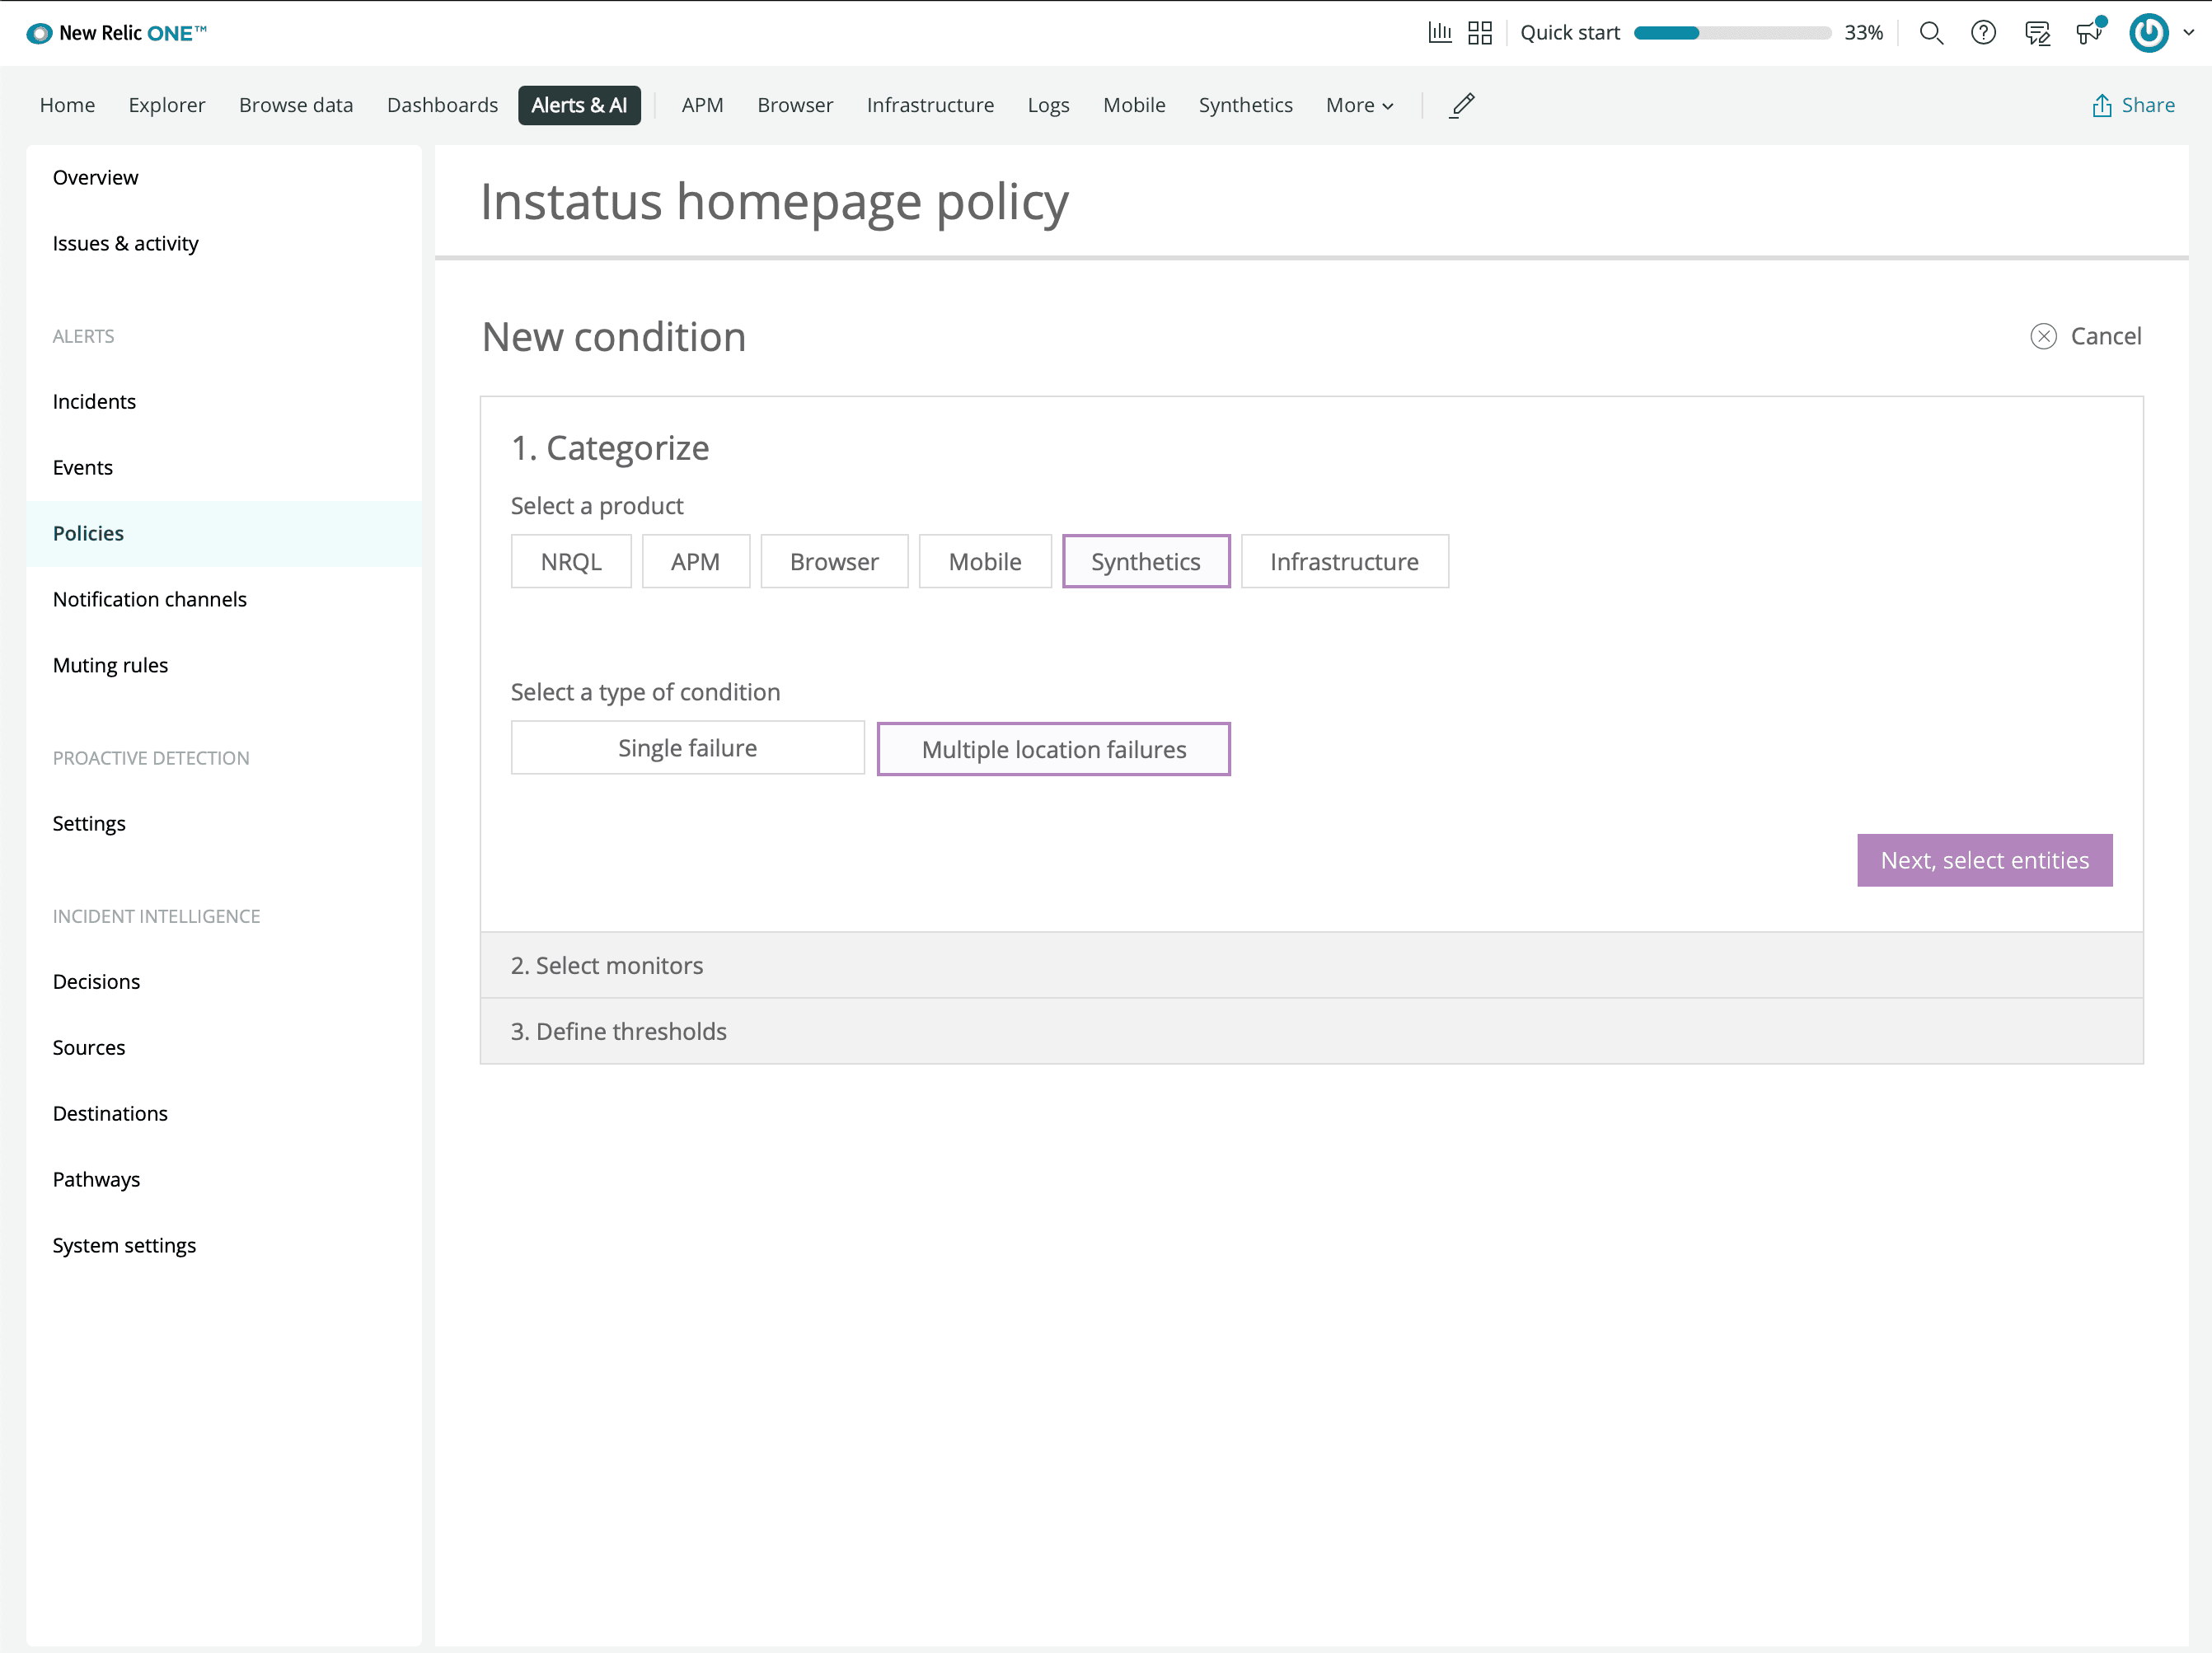Go to the Home tab
This screenshot has height=1653, width=2212.
[67, 105]
